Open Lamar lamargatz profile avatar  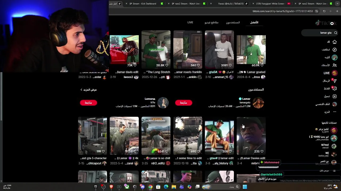pos(258,103)
